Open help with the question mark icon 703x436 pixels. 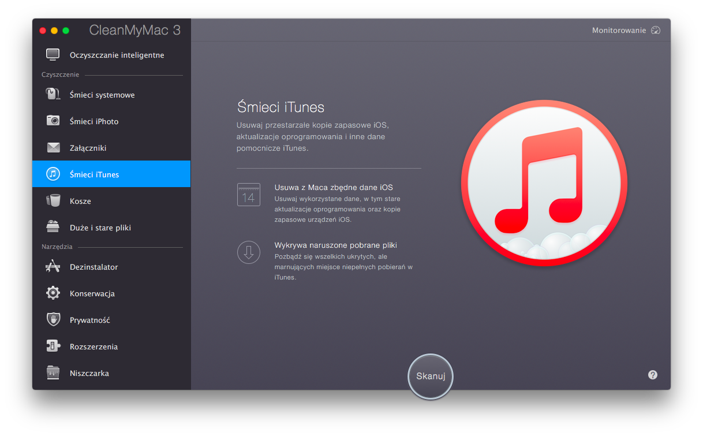click(x=653, y=375)
